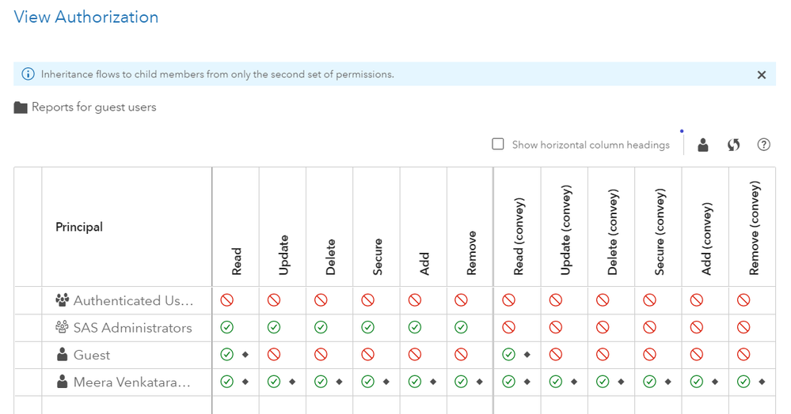The image size is (791, 414).
Task: Toggle Authenticated Users Read prohibit icon
Action: [227, 300]
